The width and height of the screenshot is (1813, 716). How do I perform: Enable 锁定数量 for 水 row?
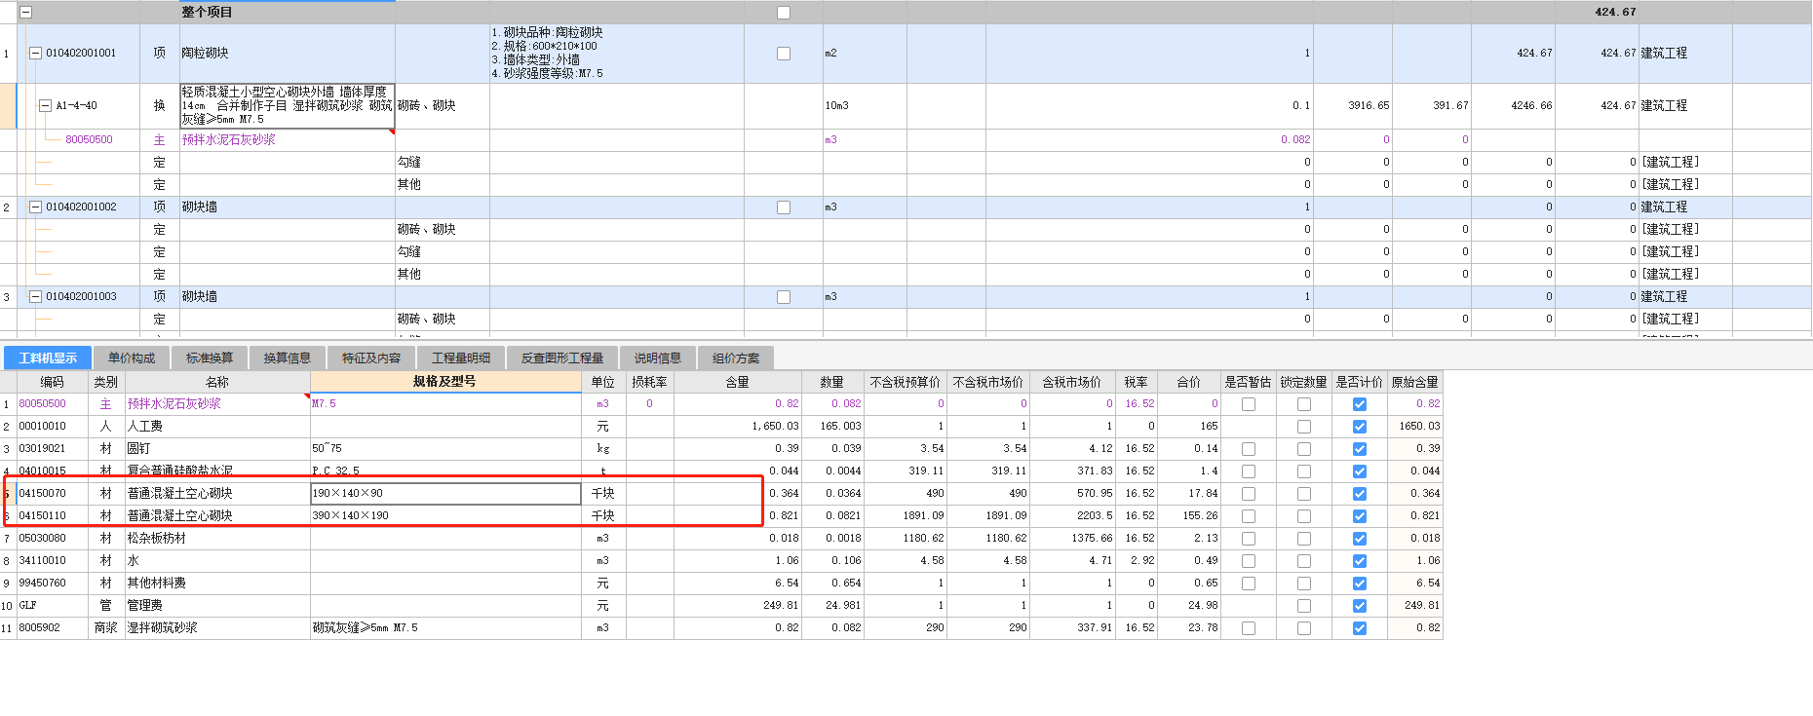pyautogui.click(x=1304, y=561)
